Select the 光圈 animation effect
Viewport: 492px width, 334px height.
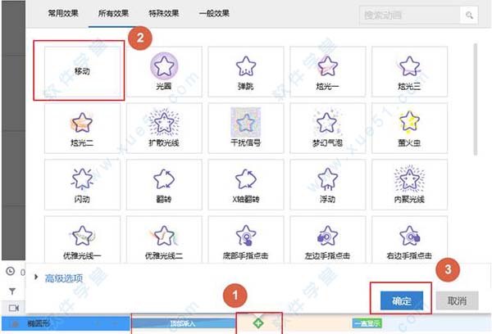tap(162, 71)
